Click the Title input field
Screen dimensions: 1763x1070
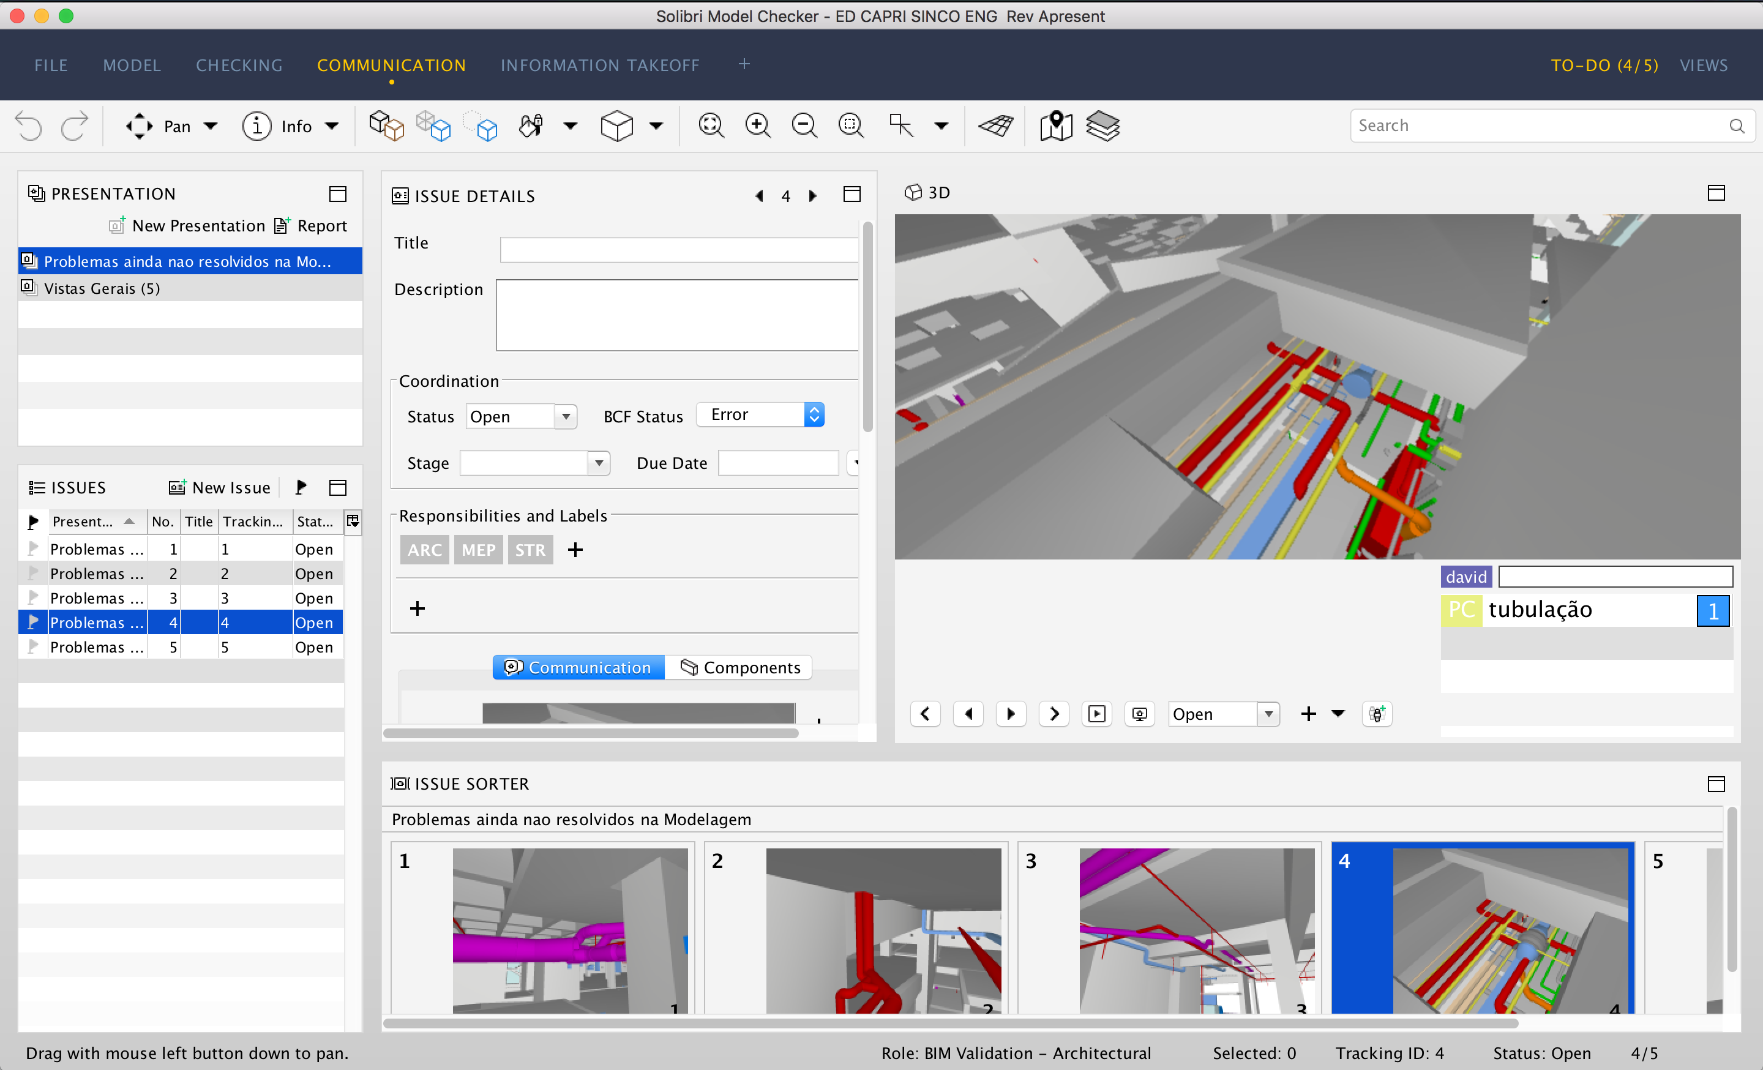pyautogui.click(x=678, y=249)
